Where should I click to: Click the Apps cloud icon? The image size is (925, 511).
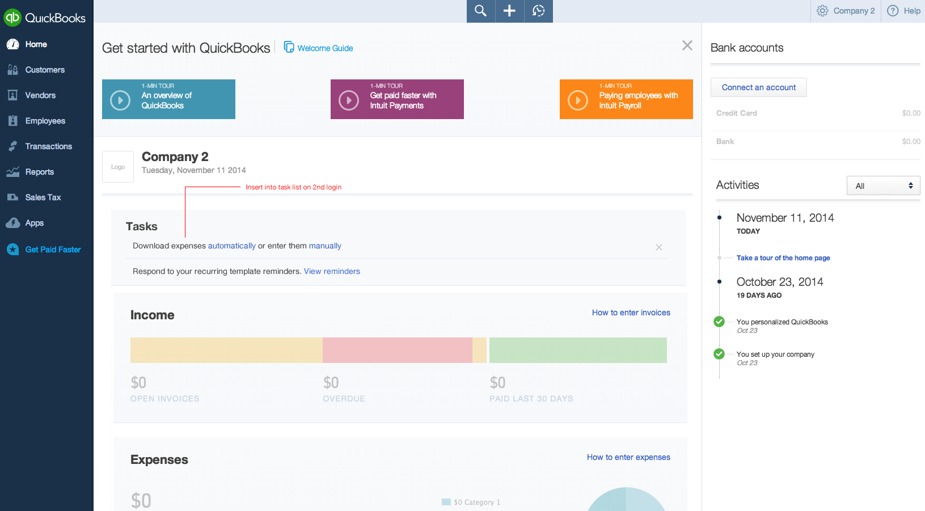pyautogui.click(x=12, y=223)
